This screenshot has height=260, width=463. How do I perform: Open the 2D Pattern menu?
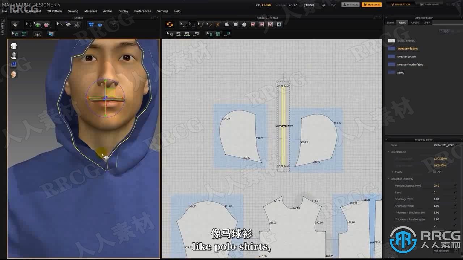click(x=54, y=11)
